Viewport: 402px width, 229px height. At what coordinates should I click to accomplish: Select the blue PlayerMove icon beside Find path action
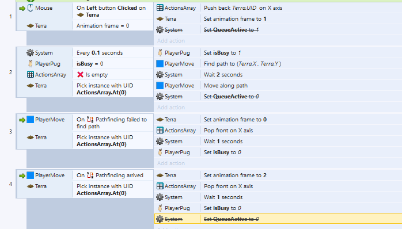click(x=160, y=63)
